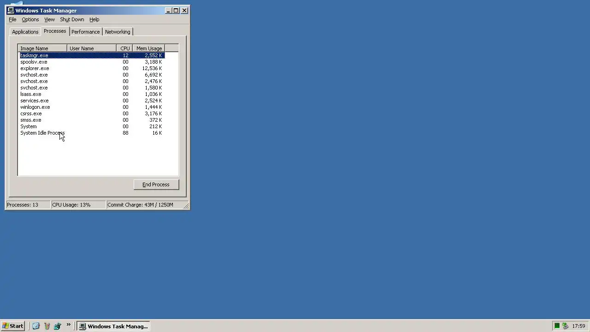Sort by the Mem Usage column header

coord(148,48)
